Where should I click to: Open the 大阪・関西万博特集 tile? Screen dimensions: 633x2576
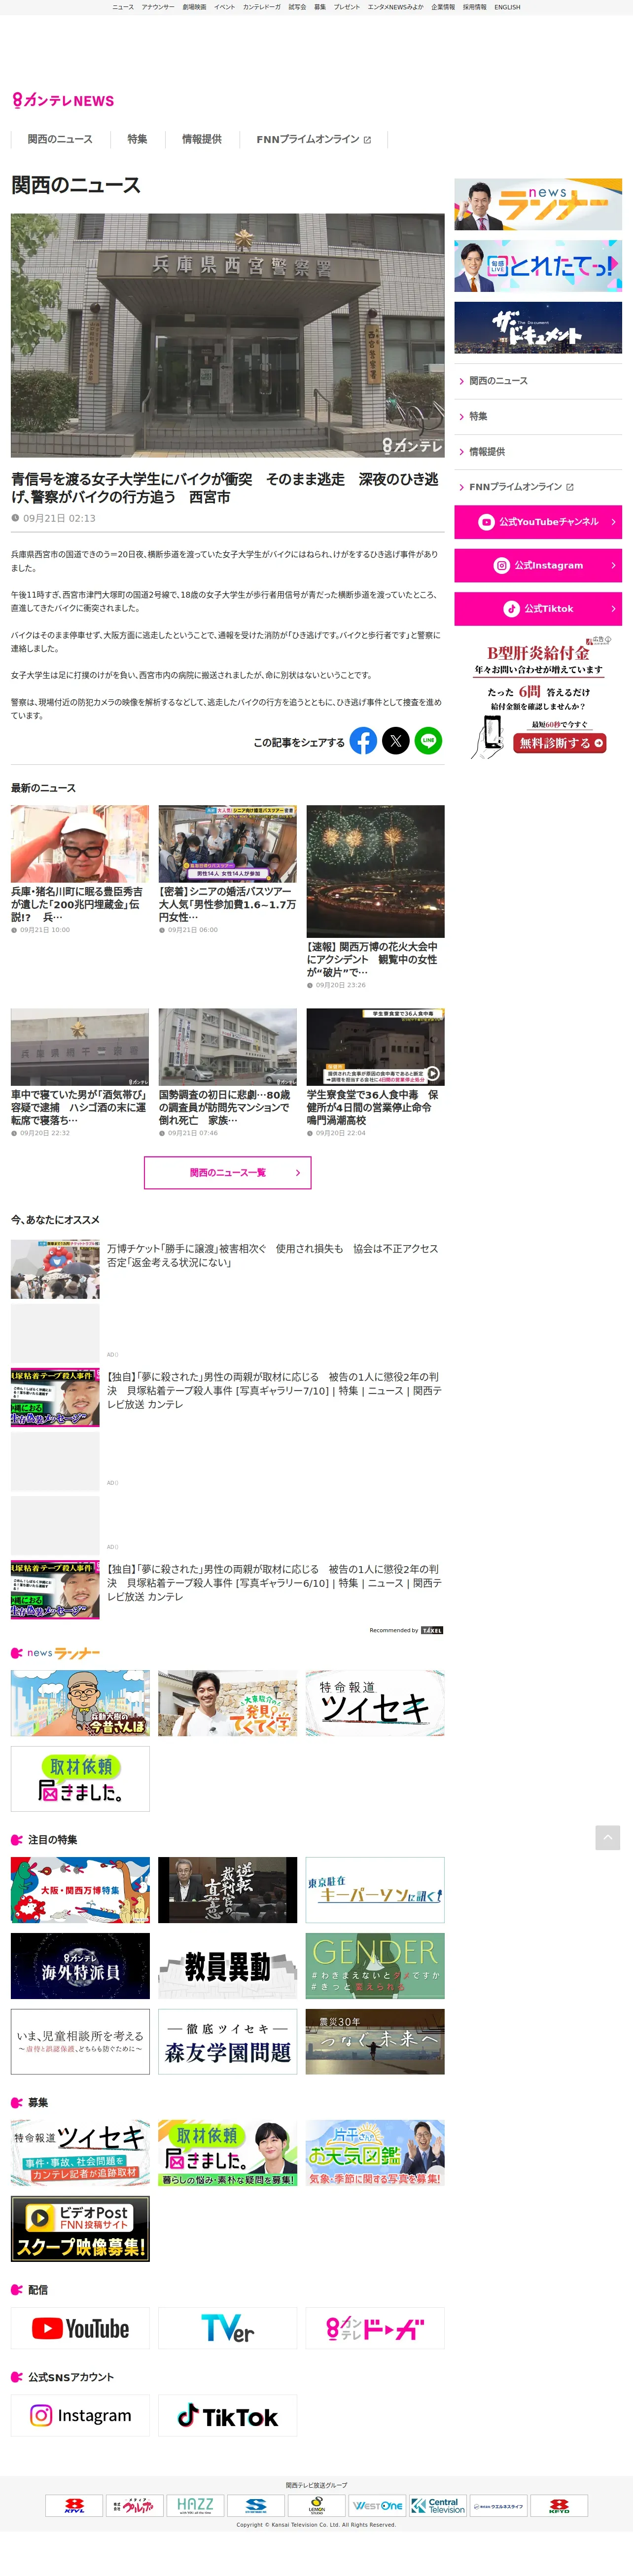[80, 1890]
